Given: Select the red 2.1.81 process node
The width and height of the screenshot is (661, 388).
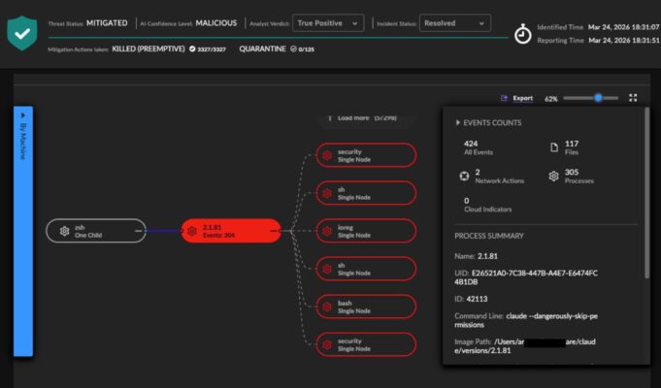Looking at the screenshot, I should pyautogui.click(x=230, y=231).
